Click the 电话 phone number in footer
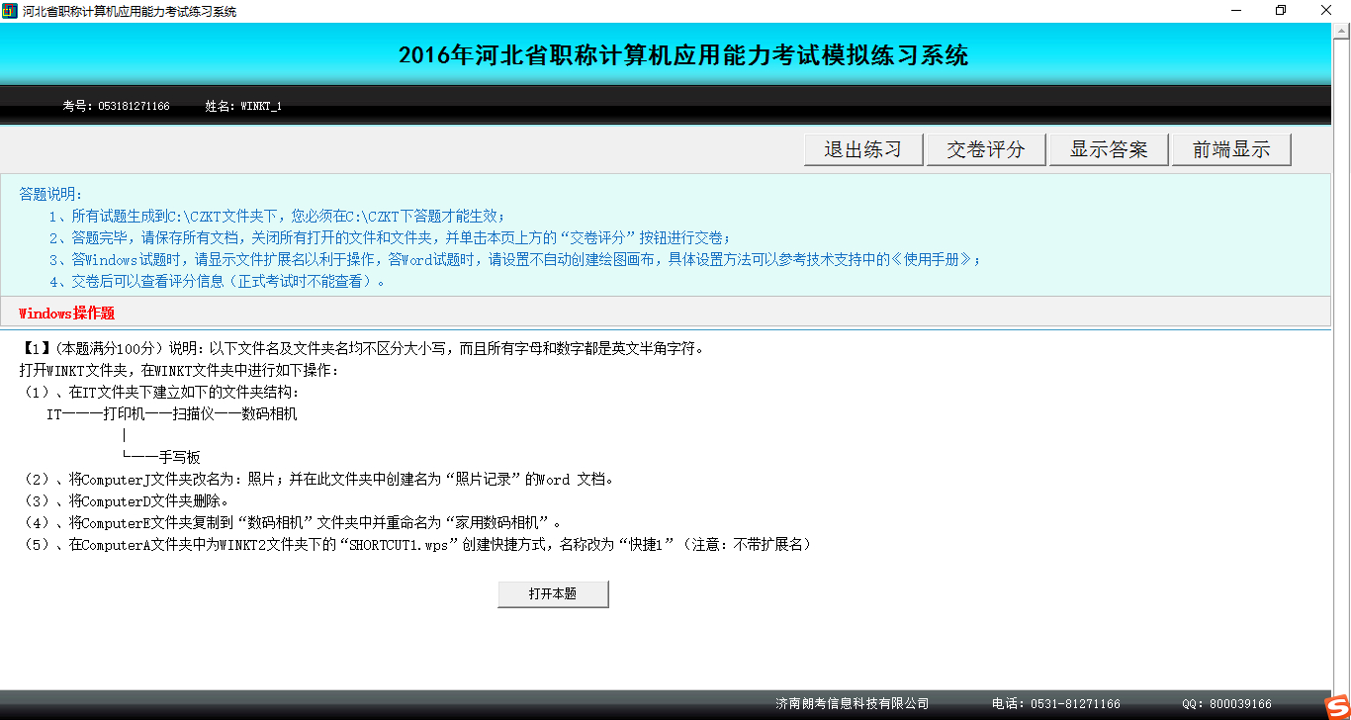1351x720 pixels. (x=1055, y=704)
